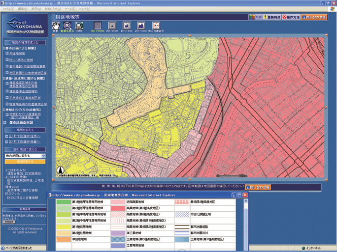This screenshot has width=337, height=252.
Task: Toggle the 宅地造成工事規制区域 checkbox
Action: 6,98
